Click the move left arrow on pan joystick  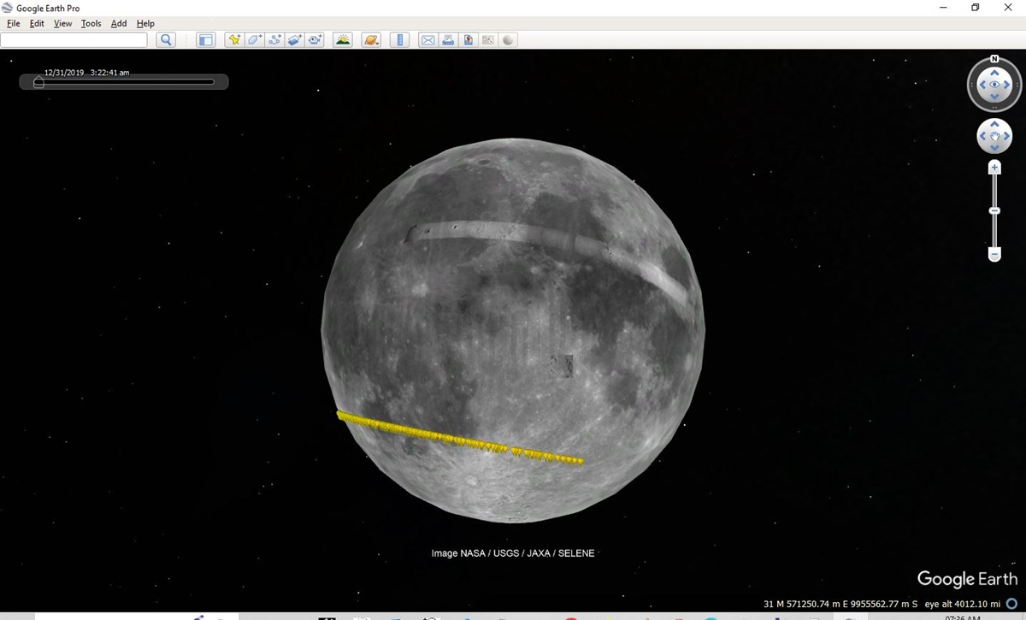[982, 137]
